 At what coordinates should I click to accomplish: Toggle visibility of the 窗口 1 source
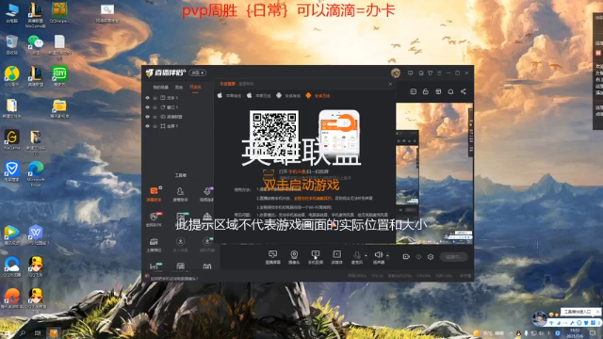tap(147, 107)
